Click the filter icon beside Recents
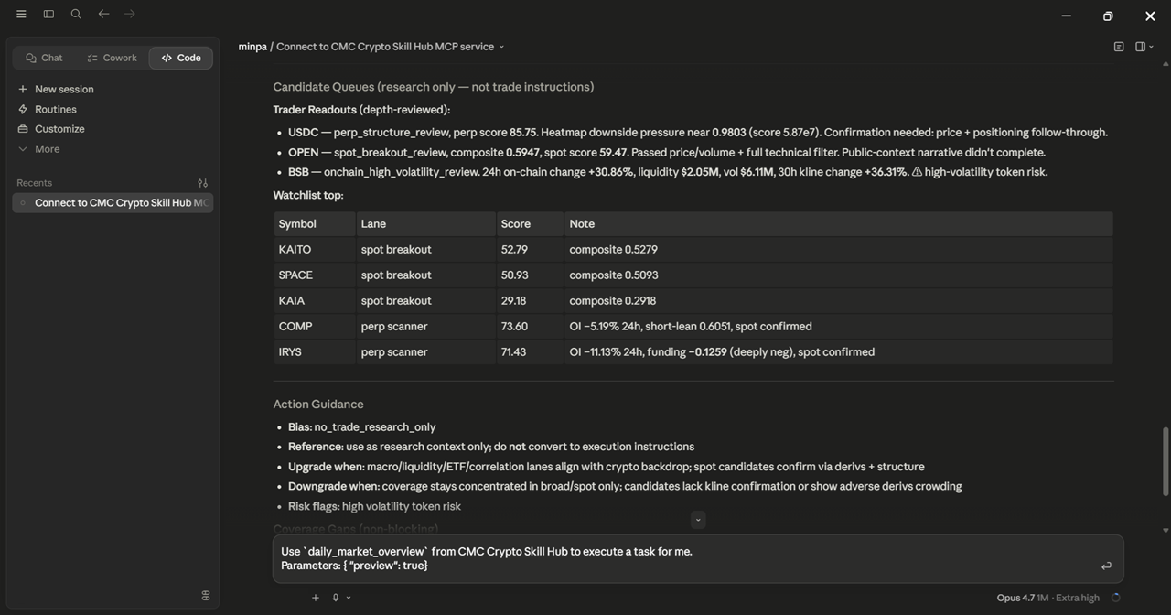Screen dimensions: 1171x615 202,183
